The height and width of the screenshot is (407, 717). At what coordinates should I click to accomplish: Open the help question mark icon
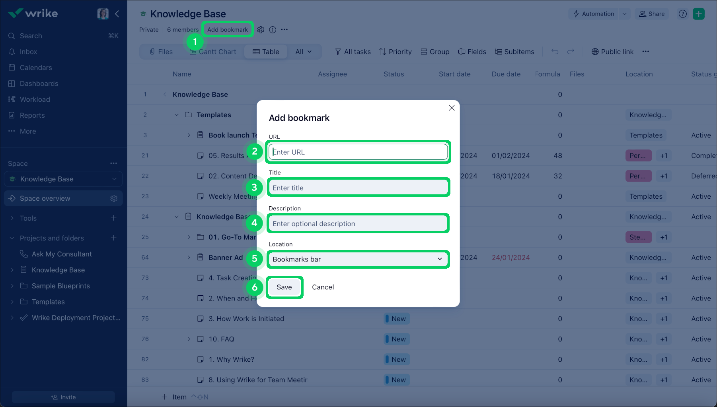click(682, 14)
